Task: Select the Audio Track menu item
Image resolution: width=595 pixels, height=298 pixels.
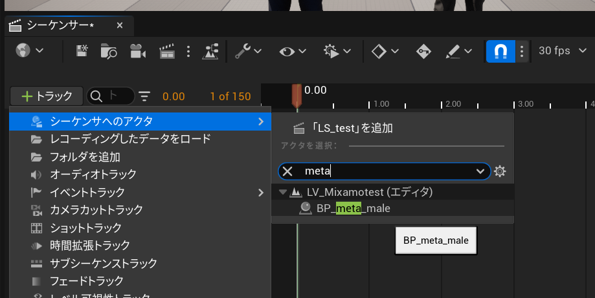Action: (x=93, y=175)
